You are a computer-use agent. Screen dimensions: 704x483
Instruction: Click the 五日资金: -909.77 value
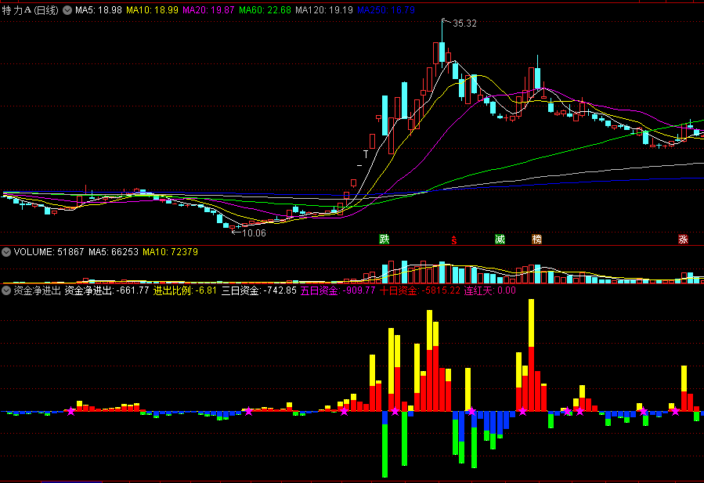(x=338, y=290)
